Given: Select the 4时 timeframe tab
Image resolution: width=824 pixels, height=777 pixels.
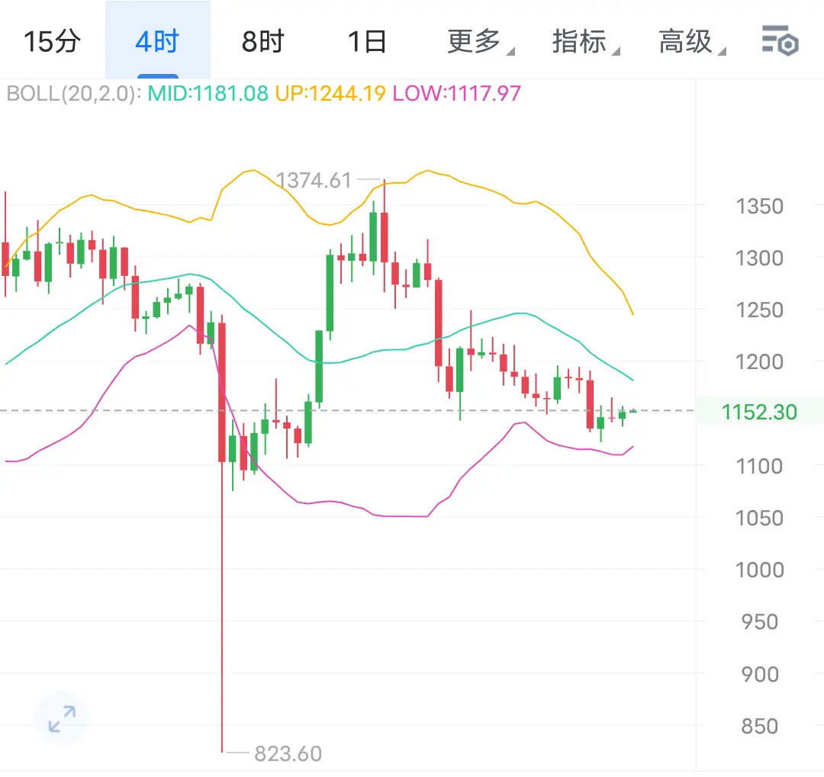Looking at the screenshot, I should click(x=156, y=41).
